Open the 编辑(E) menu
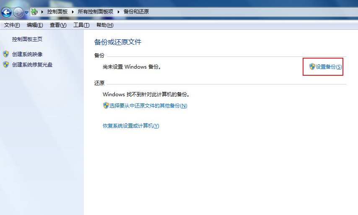358x215 pixels. [35, 25]
